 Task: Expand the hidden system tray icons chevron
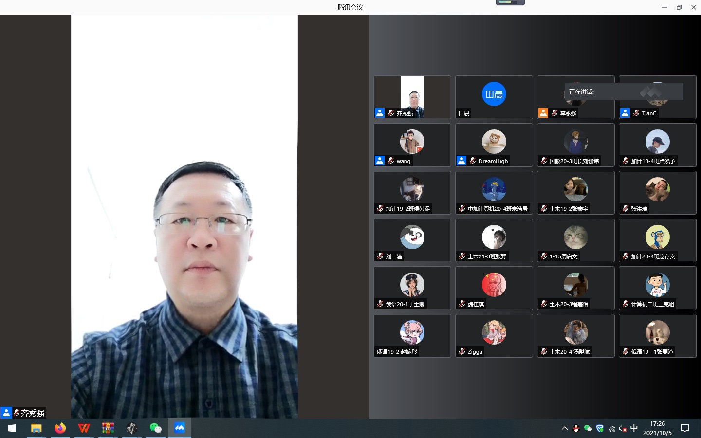(x=564, y=429)
